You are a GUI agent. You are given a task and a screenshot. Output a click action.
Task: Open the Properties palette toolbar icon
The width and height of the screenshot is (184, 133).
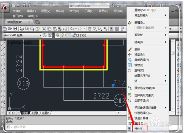pos(112,29)
